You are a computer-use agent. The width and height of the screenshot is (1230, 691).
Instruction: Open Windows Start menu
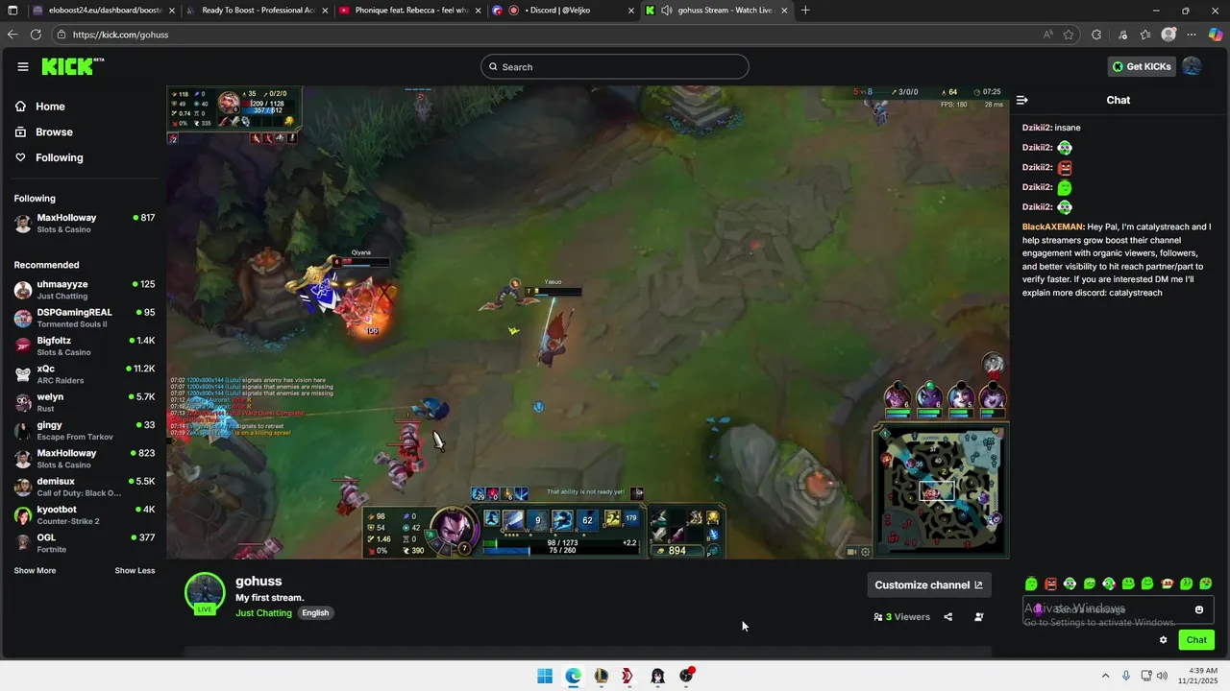pyautogui.click(x=545, y=676)
